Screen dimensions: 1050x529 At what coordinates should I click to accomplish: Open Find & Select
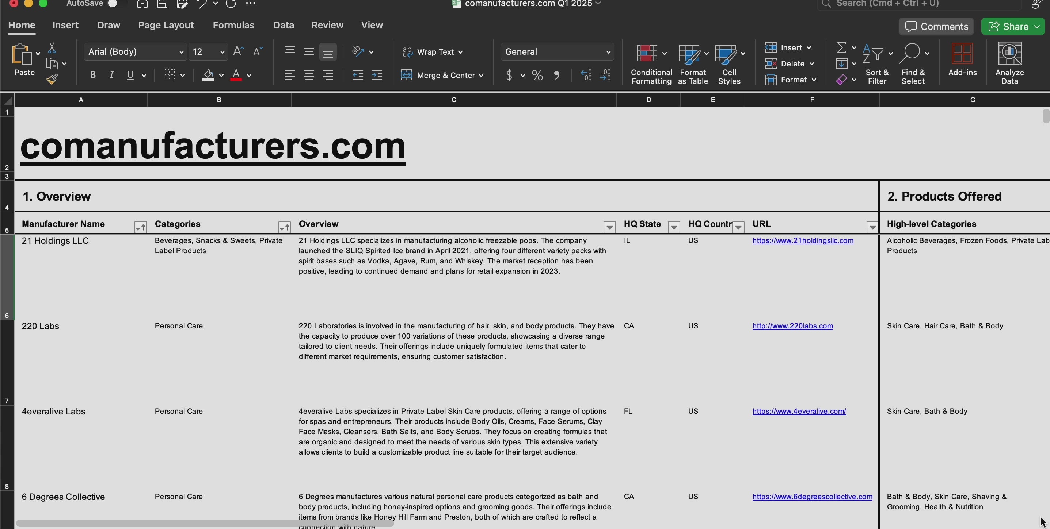point(913,64)
